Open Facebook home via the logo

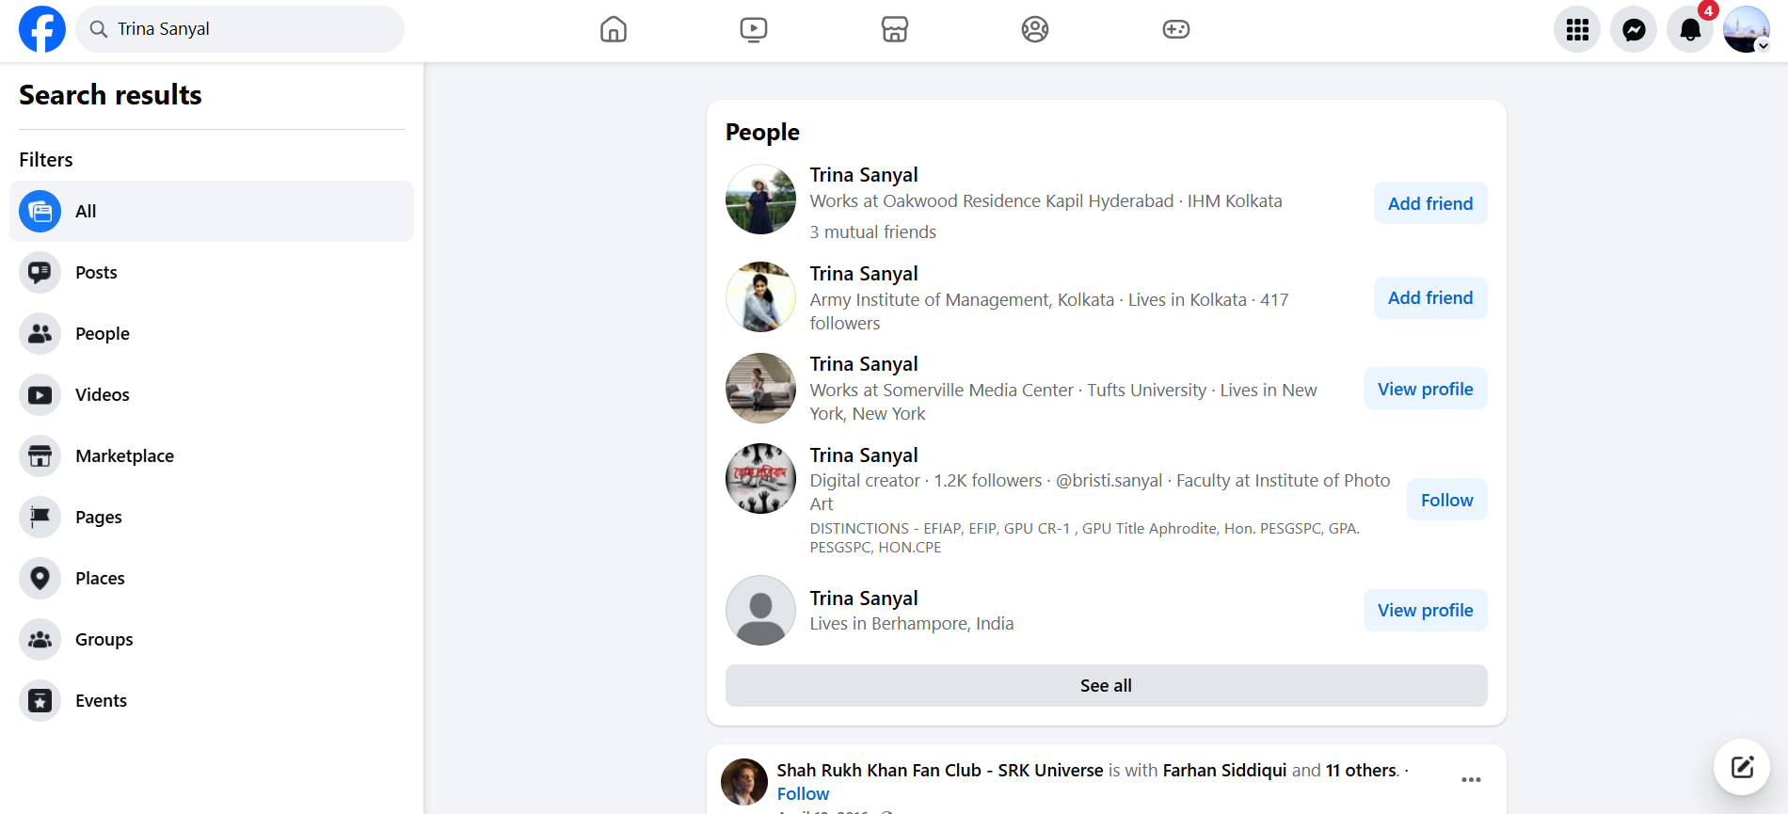[x=42, y=29]
